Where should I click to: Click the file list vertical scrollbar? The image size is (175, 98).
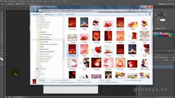tap(151, 47)
